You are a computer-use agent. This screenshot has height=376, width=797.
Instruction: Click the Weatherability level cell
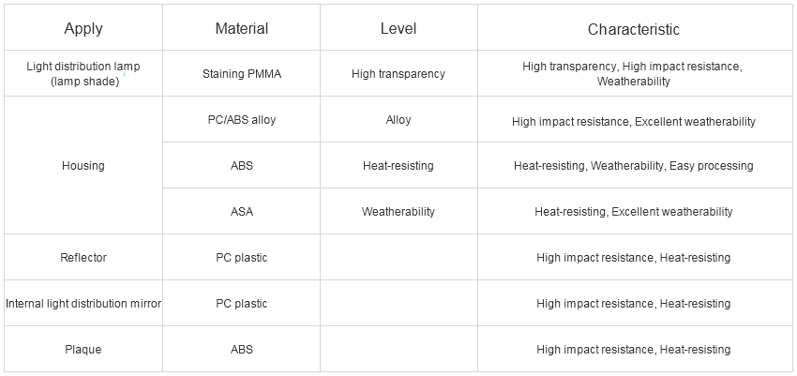pos(398,211)
